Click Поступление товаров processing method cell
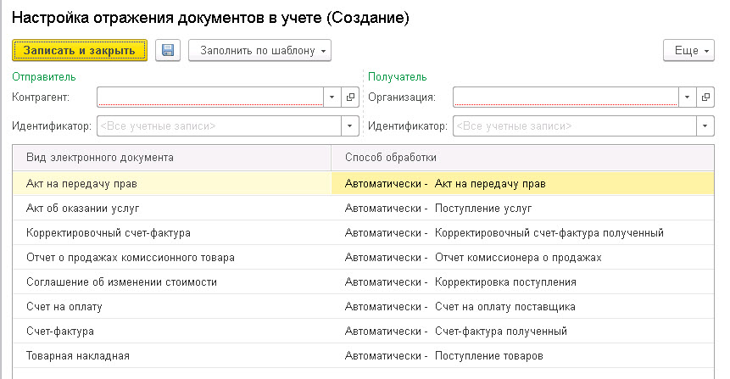 coord(522,356)
